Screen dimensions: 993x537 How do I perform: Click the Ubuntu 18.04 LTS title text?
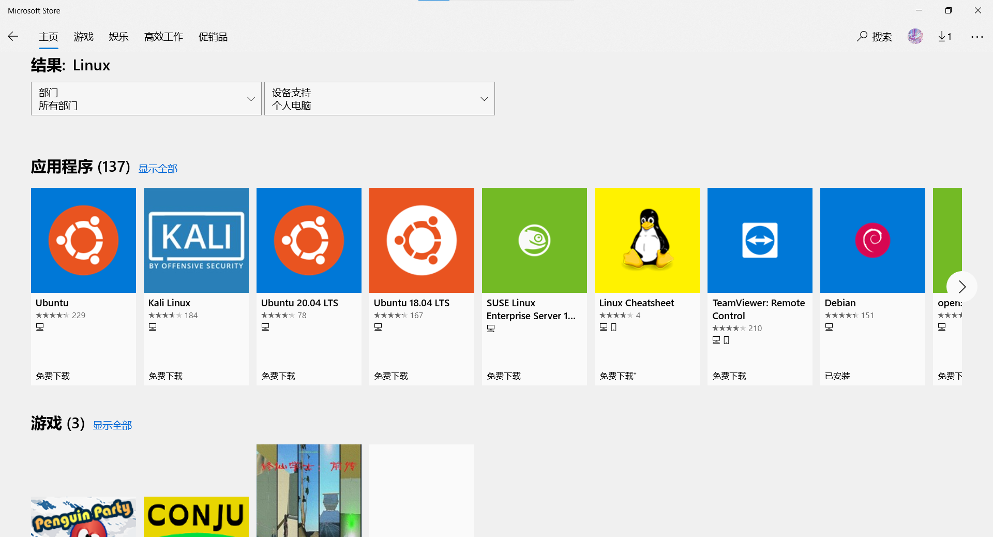pos(412,303)
